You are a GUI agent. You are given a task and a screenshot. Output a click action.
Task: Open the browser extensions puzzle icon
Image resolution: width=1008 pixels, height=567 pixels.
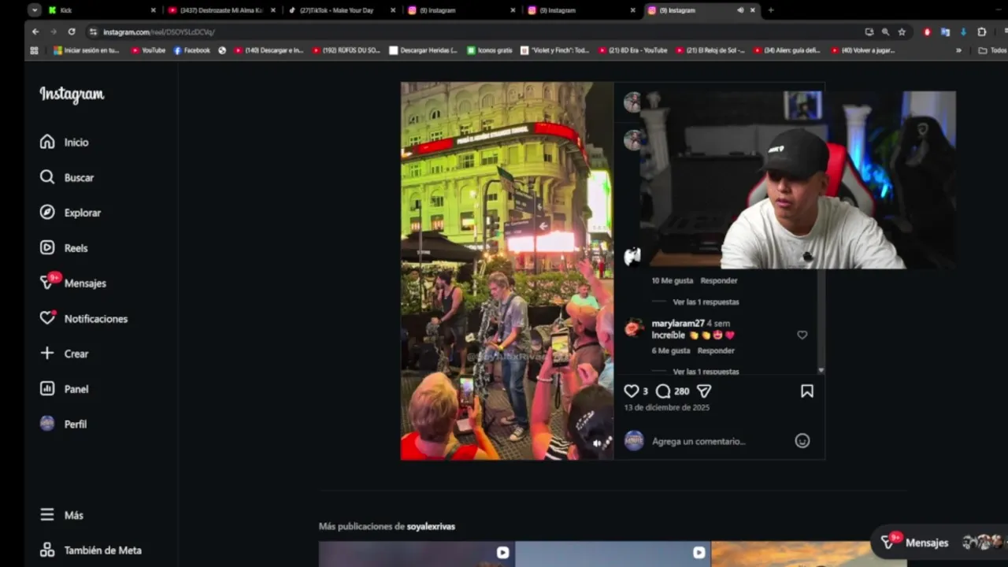coord(981,31)
